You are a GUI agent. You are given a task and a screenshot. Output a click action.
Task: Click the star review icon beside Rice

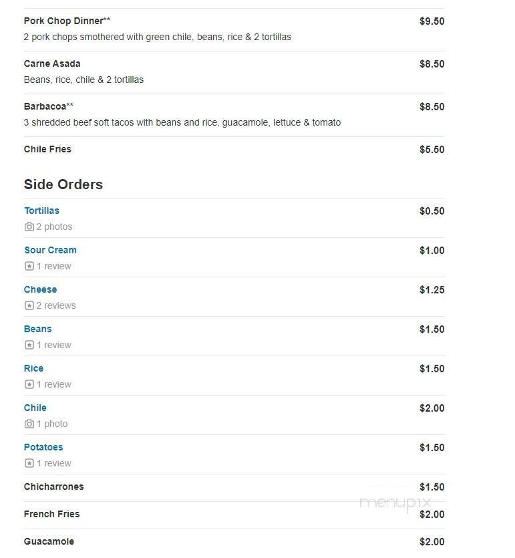tap(29, 384)
